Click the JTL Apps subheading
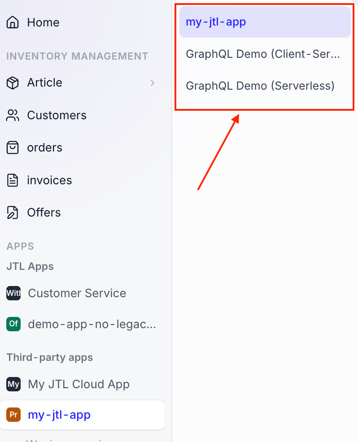Viewport: 358px width, 442px height. (30, 266)
